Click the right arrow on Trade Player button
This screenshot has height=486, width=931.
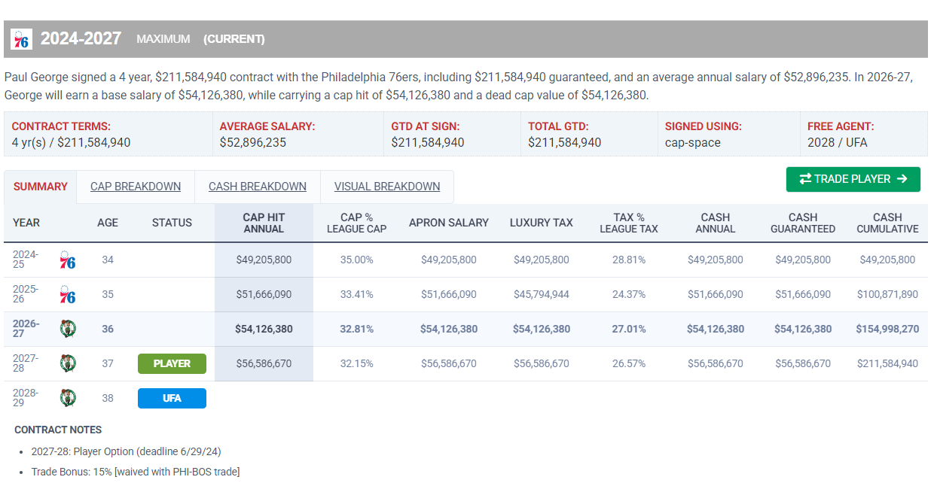click(902, 179)
